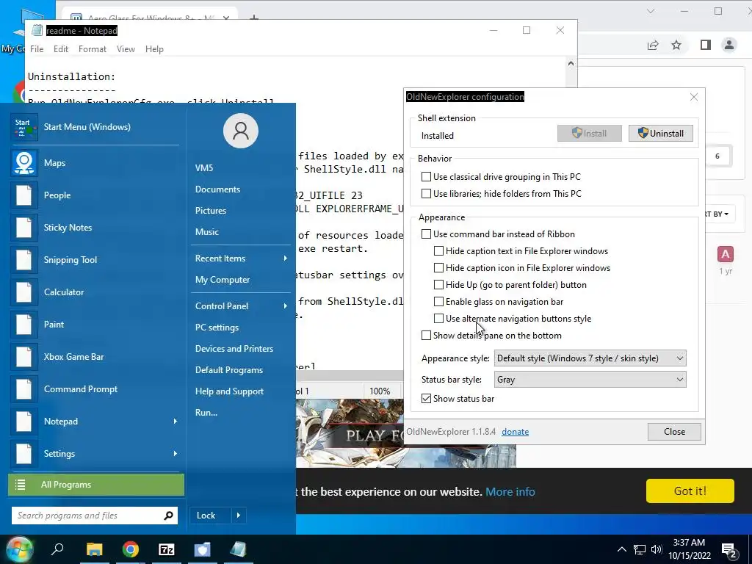Enable classical drive grouping in This PC
This screenshot has height=564, width=752.
(426, 176)
